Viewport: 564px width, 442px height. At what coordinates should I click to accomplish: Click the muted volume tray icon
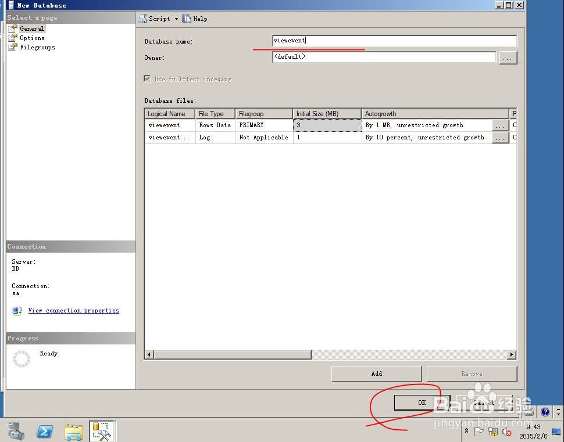point(507,432)
